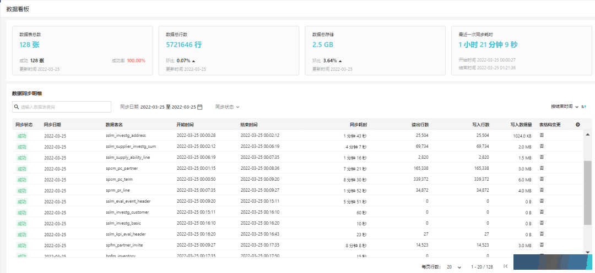Sort by the 同步状态 column header
The image size is (595, 273).
[x=24, y=125]
